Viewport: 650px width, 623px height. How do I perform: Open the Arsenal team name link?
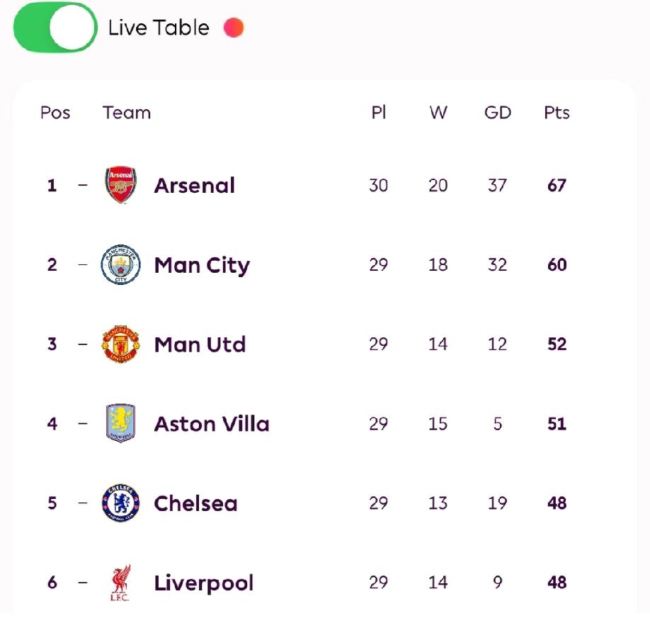pyautogui.click(x=194, y=186)
